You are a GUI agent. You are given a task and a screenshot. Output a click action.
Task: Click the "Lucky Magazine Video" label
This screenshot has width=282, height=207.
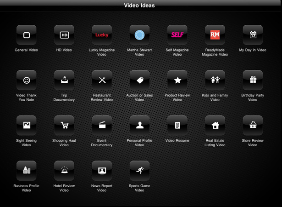102,52
